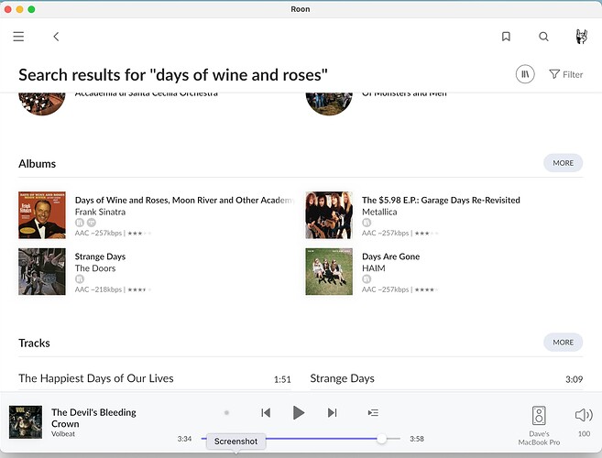Open the Strange Days album title
This screenshot has width=602, height=458.
pyautogui.click(x=100, y=256)
